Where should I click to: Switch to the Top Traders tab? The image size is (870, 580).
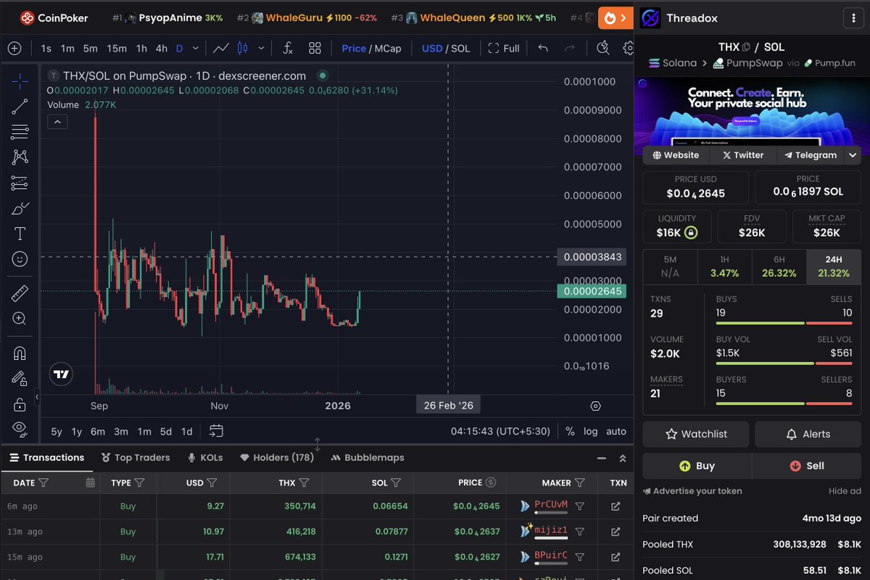click(136, 458)
